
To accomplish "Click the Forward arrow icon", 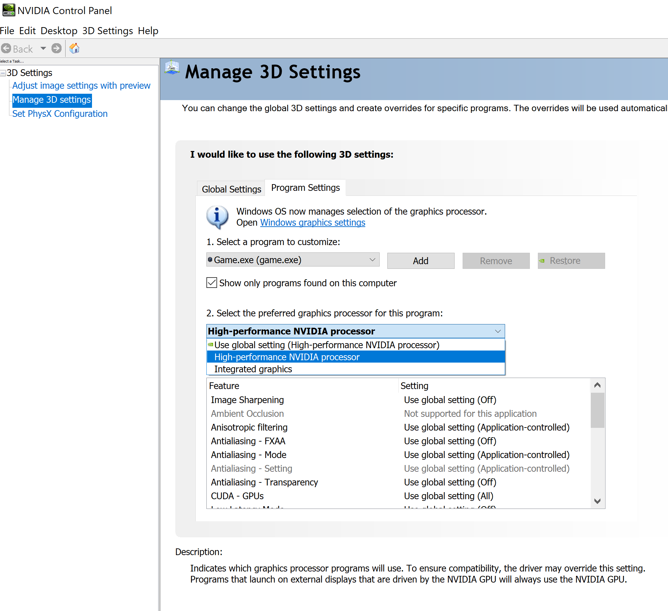I will (x=57, y=49).
